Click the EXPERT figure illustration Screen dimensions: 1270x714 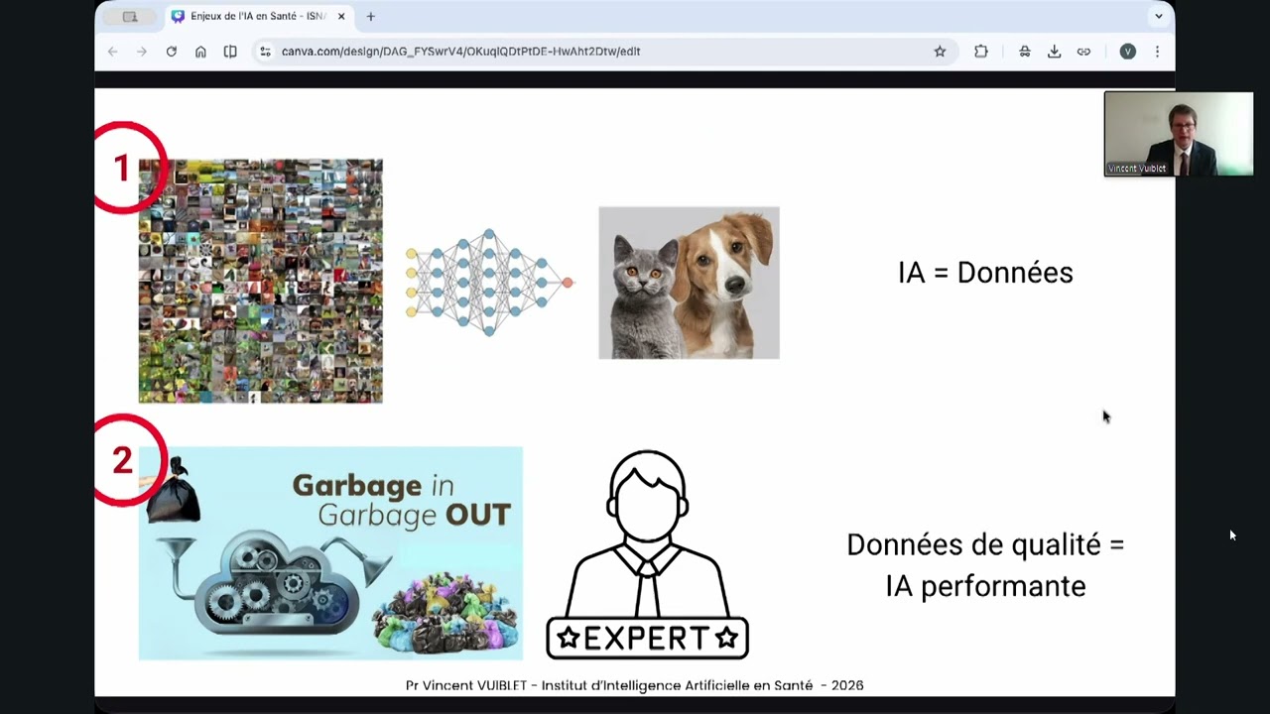[x=647, y=554]
